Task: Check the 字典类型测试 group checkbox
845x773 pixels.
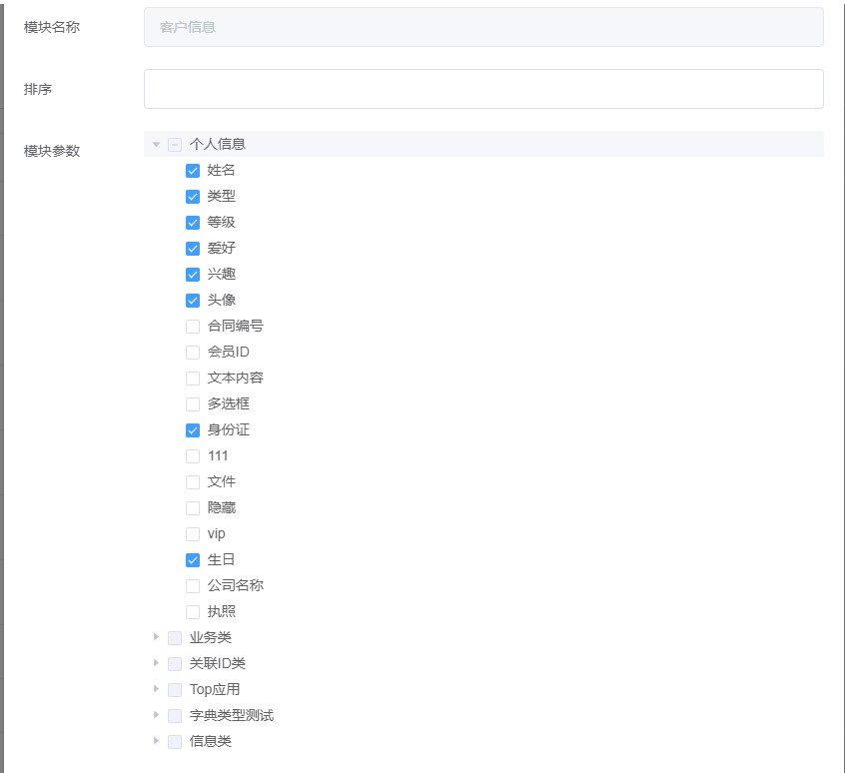Action: click(x=175, y=716)
